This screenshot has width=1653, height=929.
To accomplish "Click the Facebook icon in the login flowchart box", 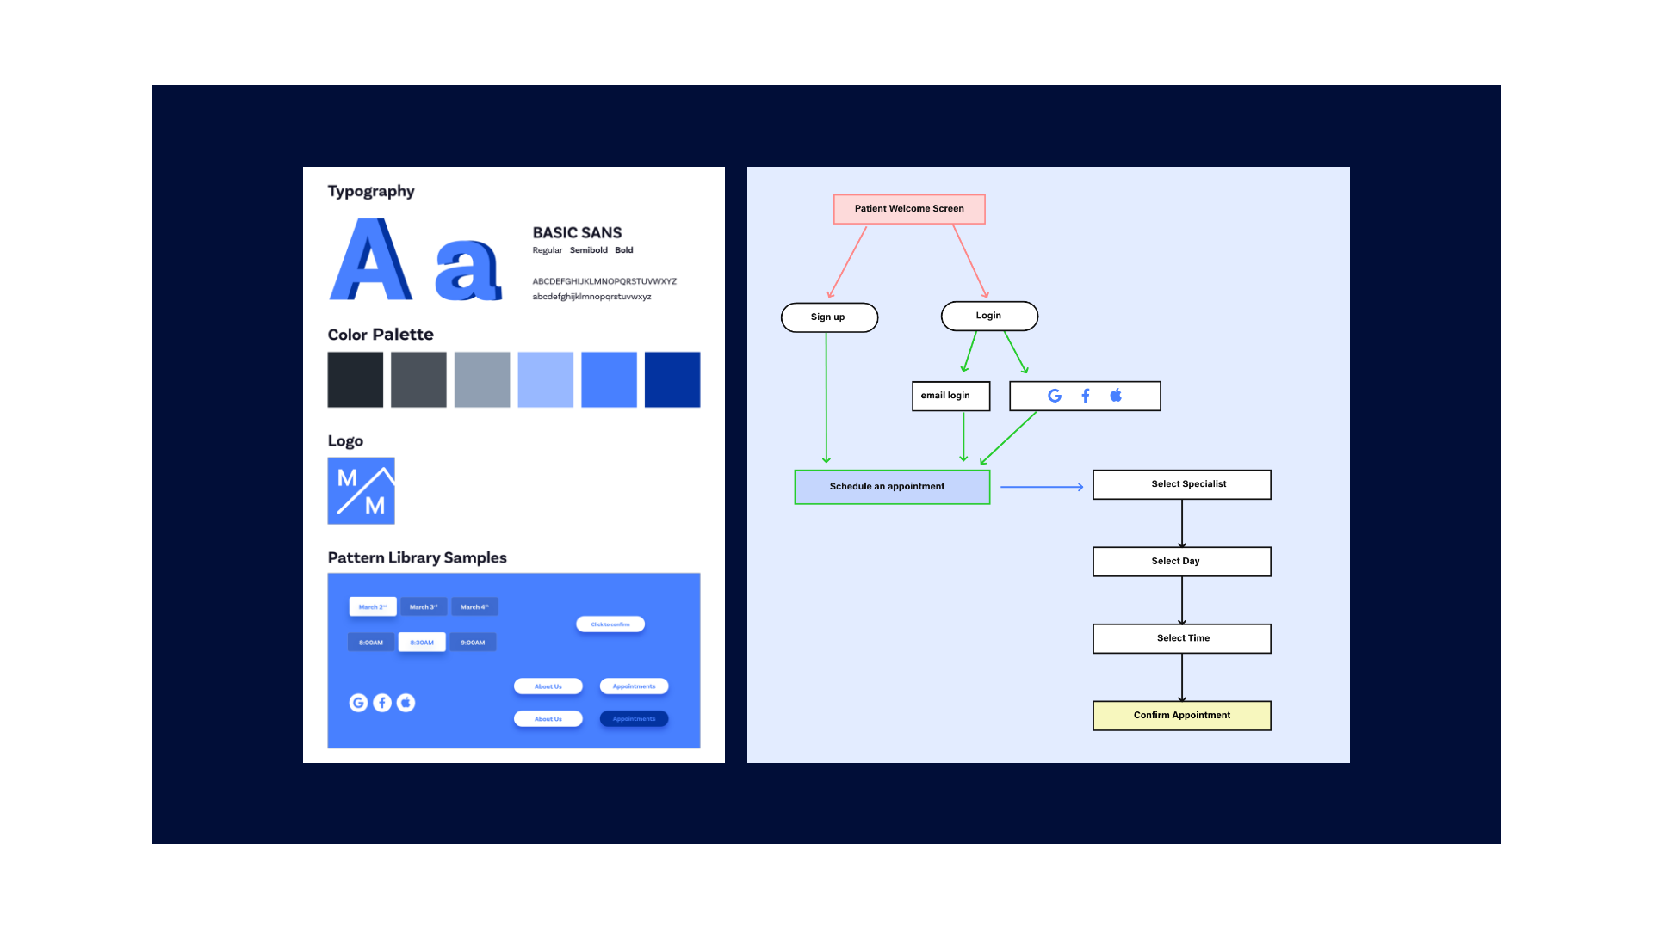I will coord(1086,396).
